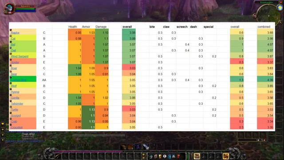
Task: Click small icon beside Gorilla name
Action: coord(11,95)
